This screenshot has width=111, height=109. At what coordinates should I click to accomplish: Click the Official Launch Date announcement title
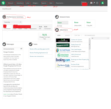coord(12,65)
